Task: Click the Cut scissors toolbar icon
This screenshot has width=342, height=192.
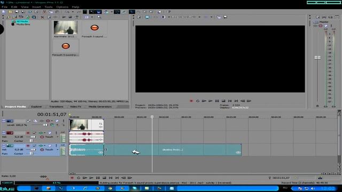Action: (44, 12)
